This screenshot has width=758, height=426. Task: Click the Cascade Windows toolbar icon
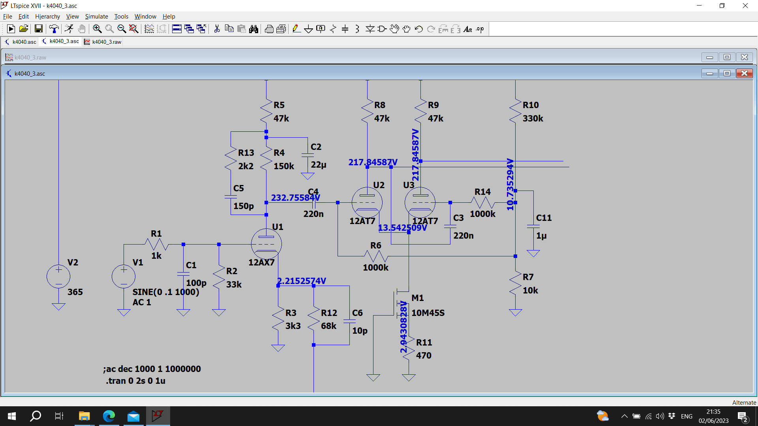(189, 29)
